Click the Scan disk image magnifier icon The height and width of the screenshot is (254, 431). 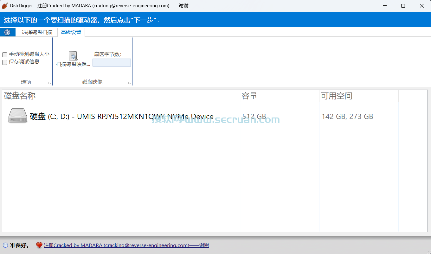click(73, 56)
